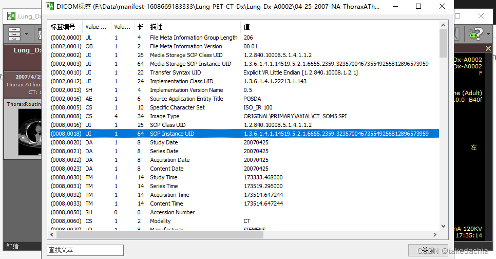Image resolution: width=496 pixels, height=259 pixels.
Task: Select the Accession Number row
Action: (244, 212)
